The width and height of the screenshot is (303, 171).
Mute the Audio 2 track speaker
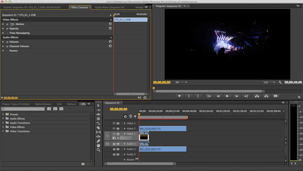pos(114,149)
